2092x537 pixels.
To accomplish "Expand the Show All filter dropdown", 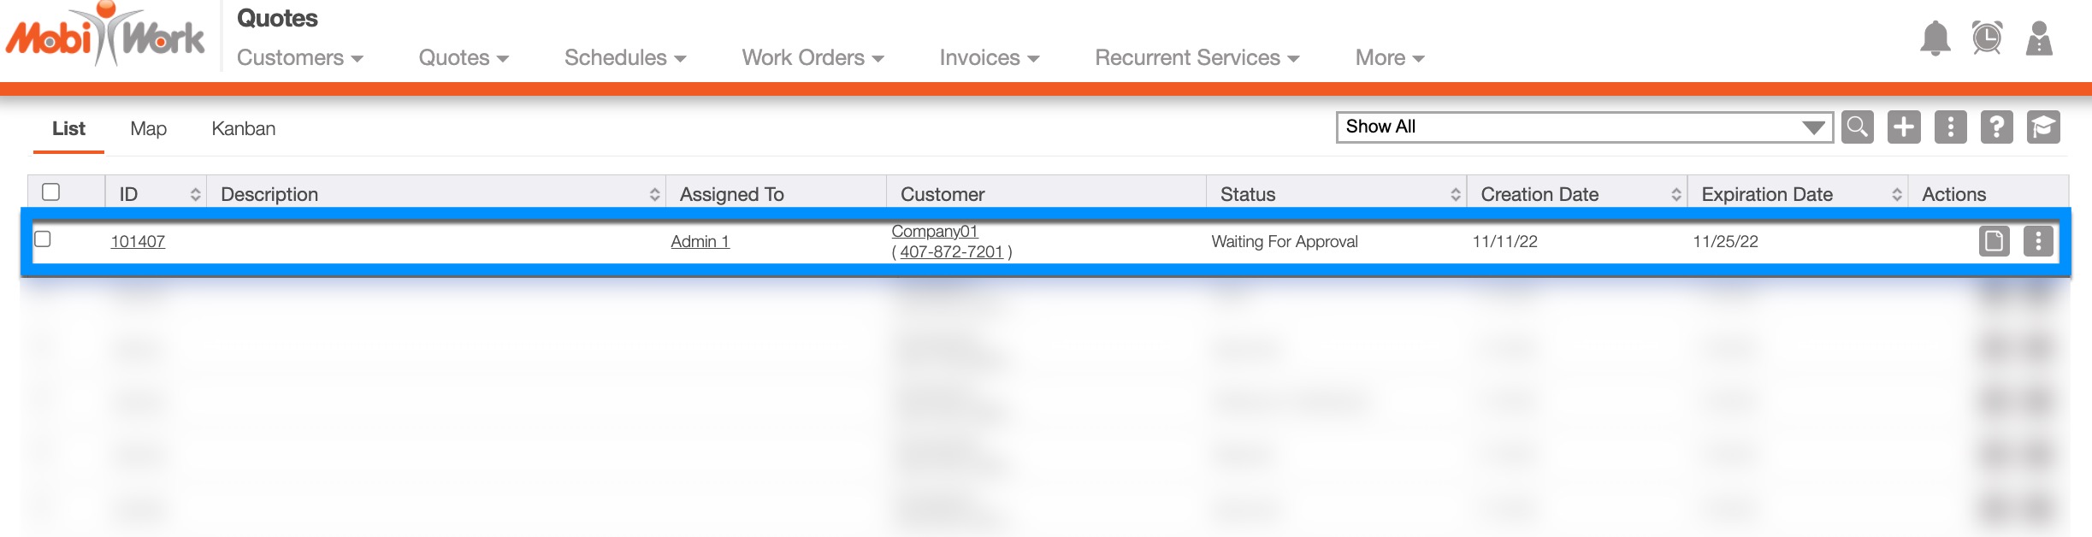I will point(1584,127).
